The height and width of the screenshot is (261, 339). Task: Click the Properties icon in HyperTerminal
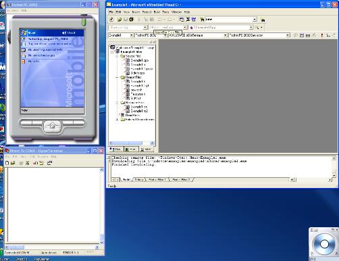(x=49, y=163)
